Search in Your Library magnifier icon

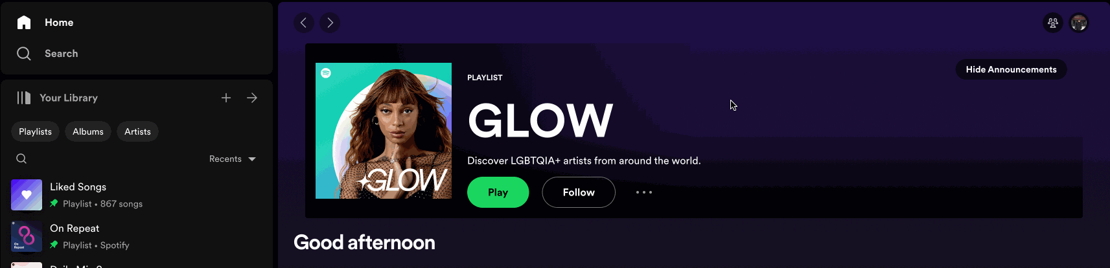[21, 159]
